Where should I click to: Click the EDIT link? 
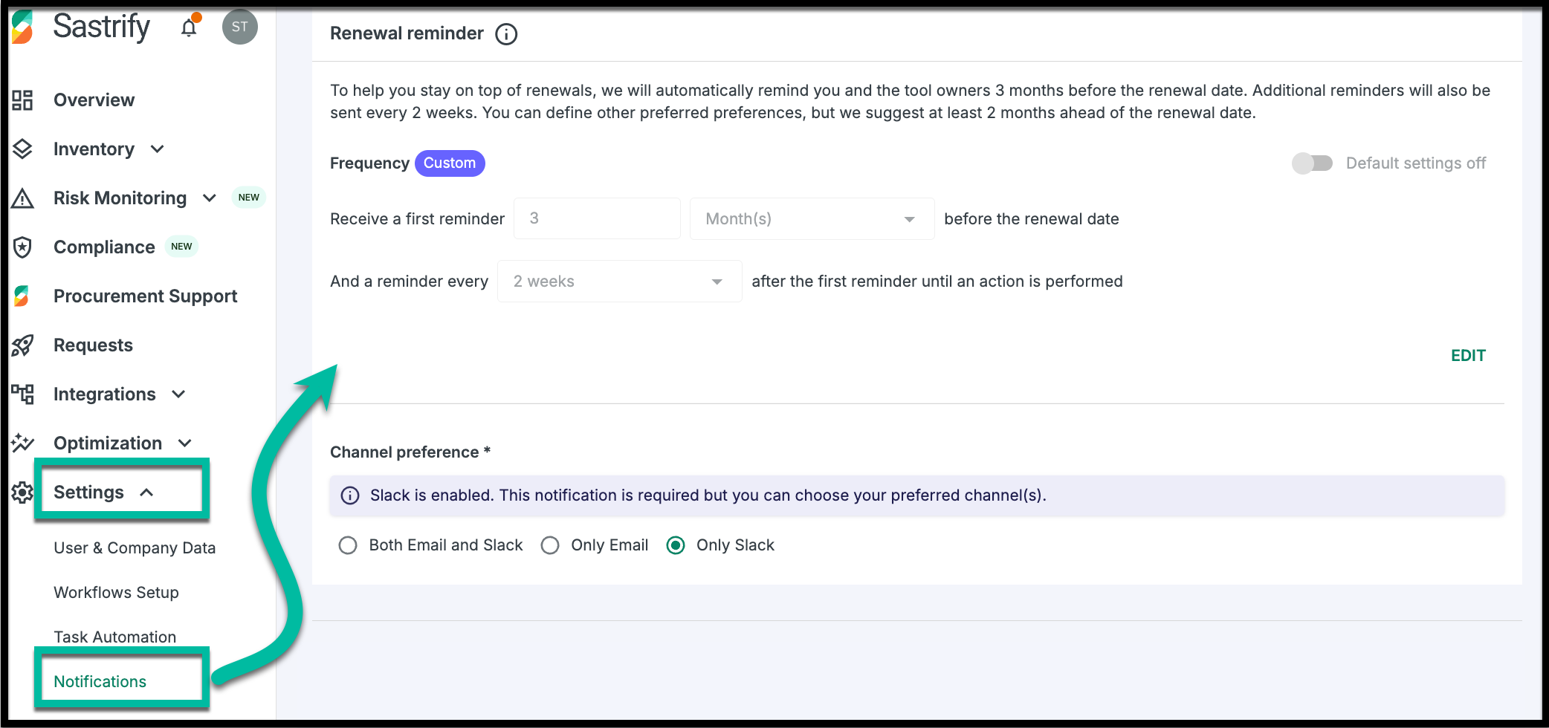point(1468,356)
